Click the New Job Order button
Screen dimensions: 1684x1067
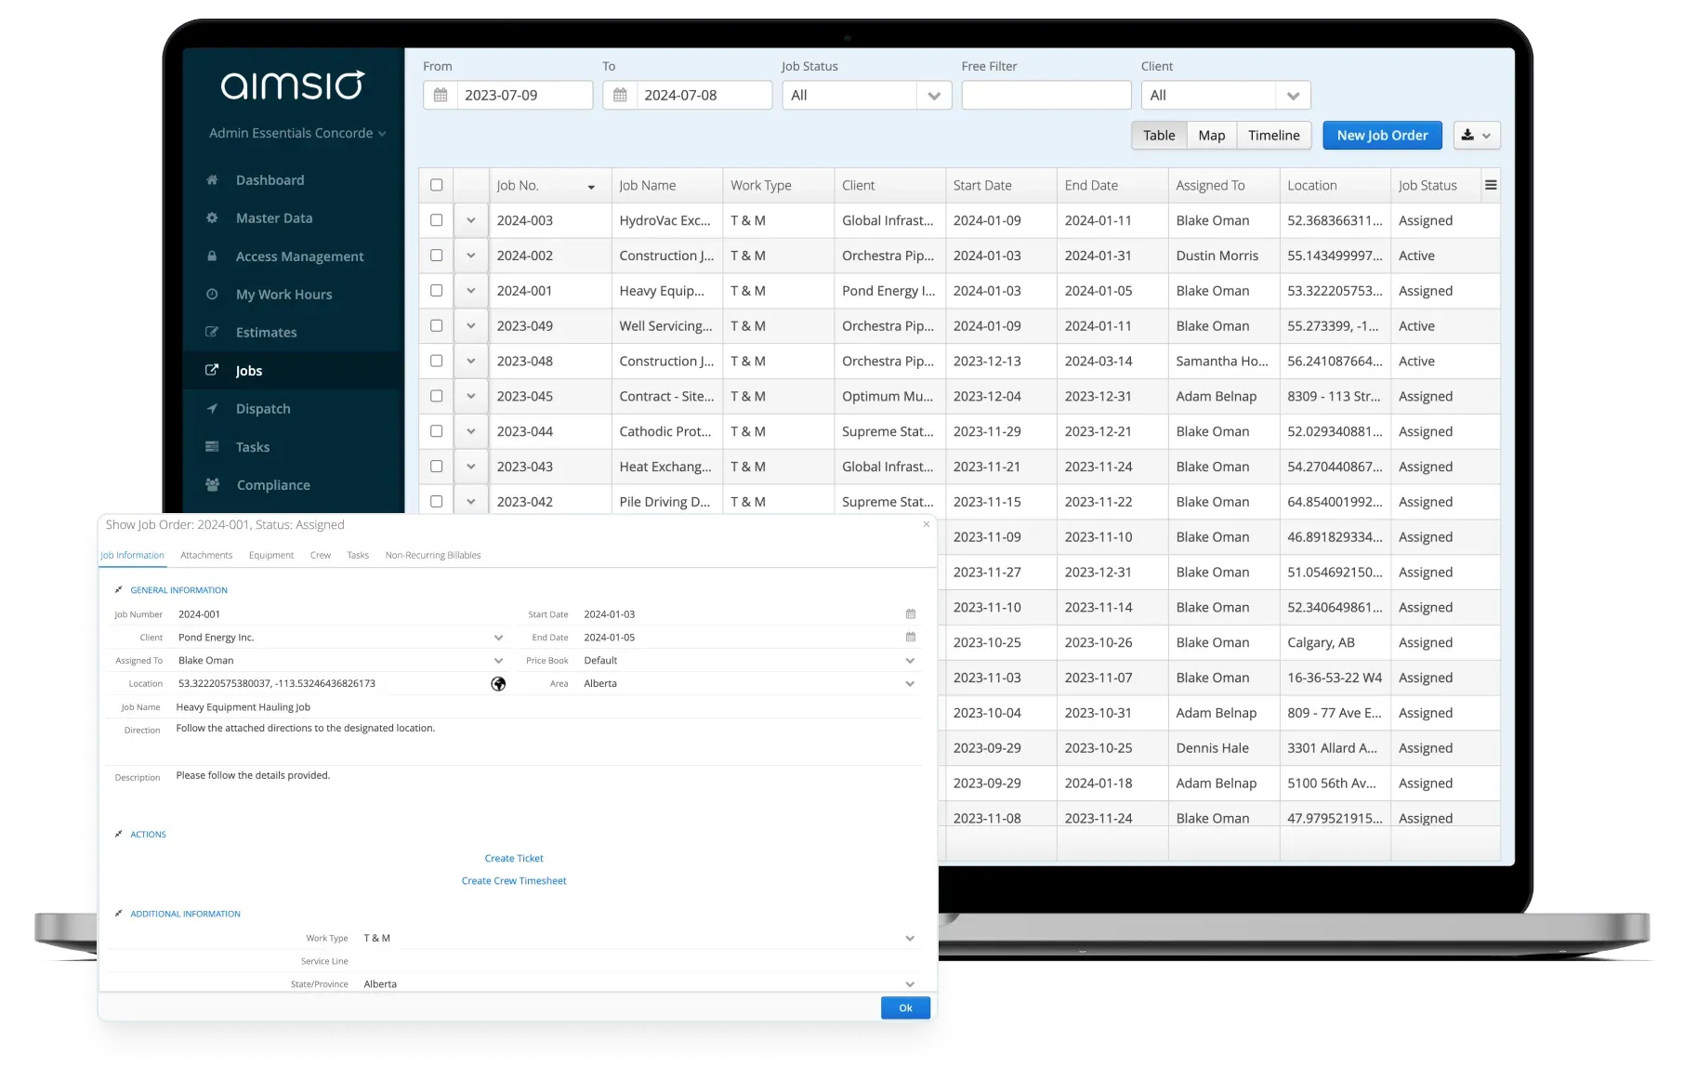pyautogui.click(x=1382, y=135)
